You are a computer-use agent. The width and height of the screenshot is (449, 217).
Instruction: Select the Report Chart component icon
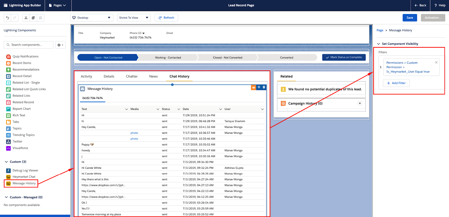(x=8, y=109)
